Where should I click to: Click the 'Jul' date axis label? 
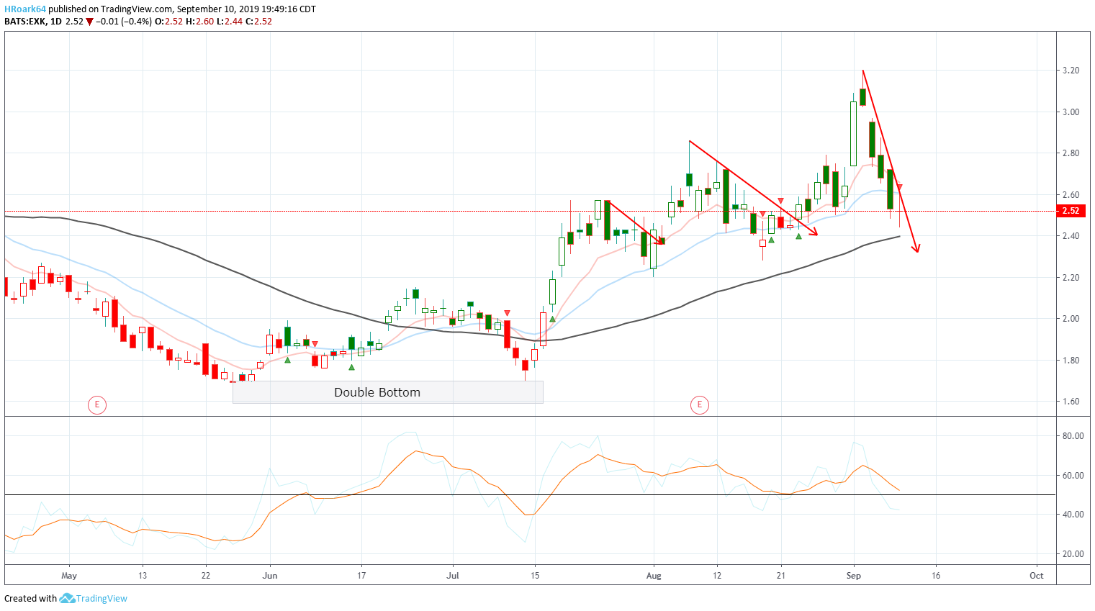coord(453,576)
